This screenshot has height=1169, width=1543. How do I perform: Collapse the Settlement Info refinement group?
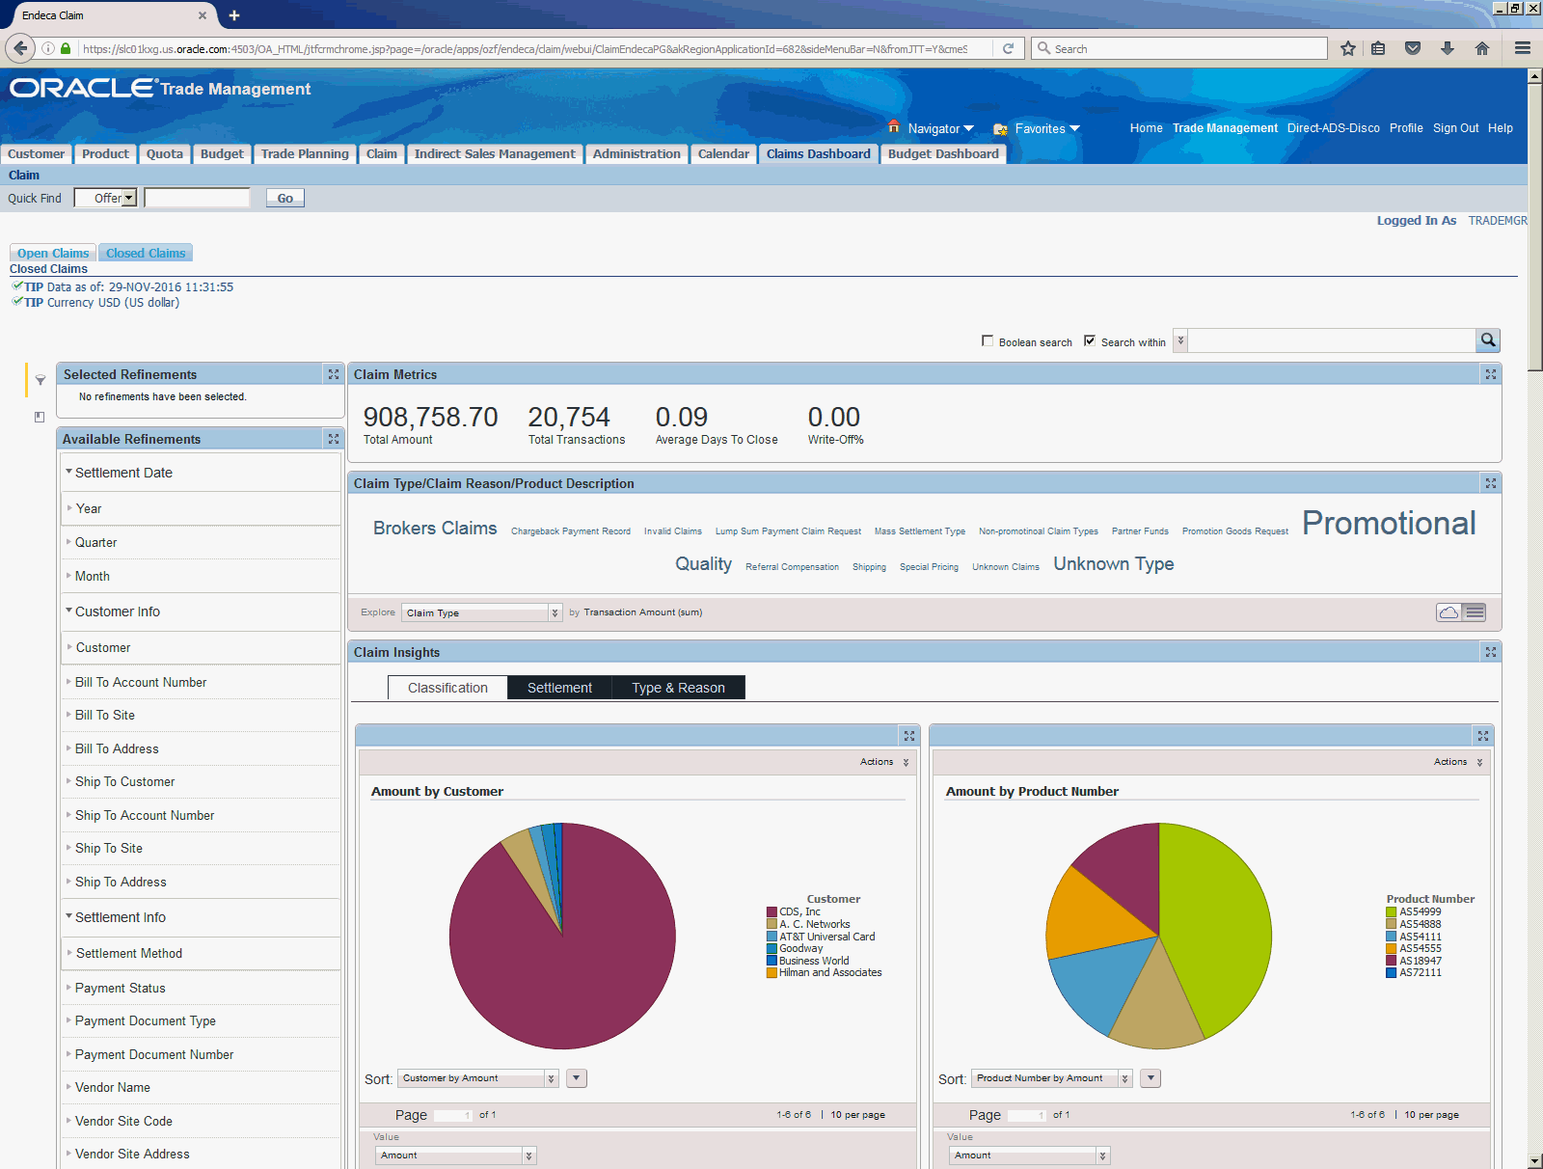pos(69,916)
